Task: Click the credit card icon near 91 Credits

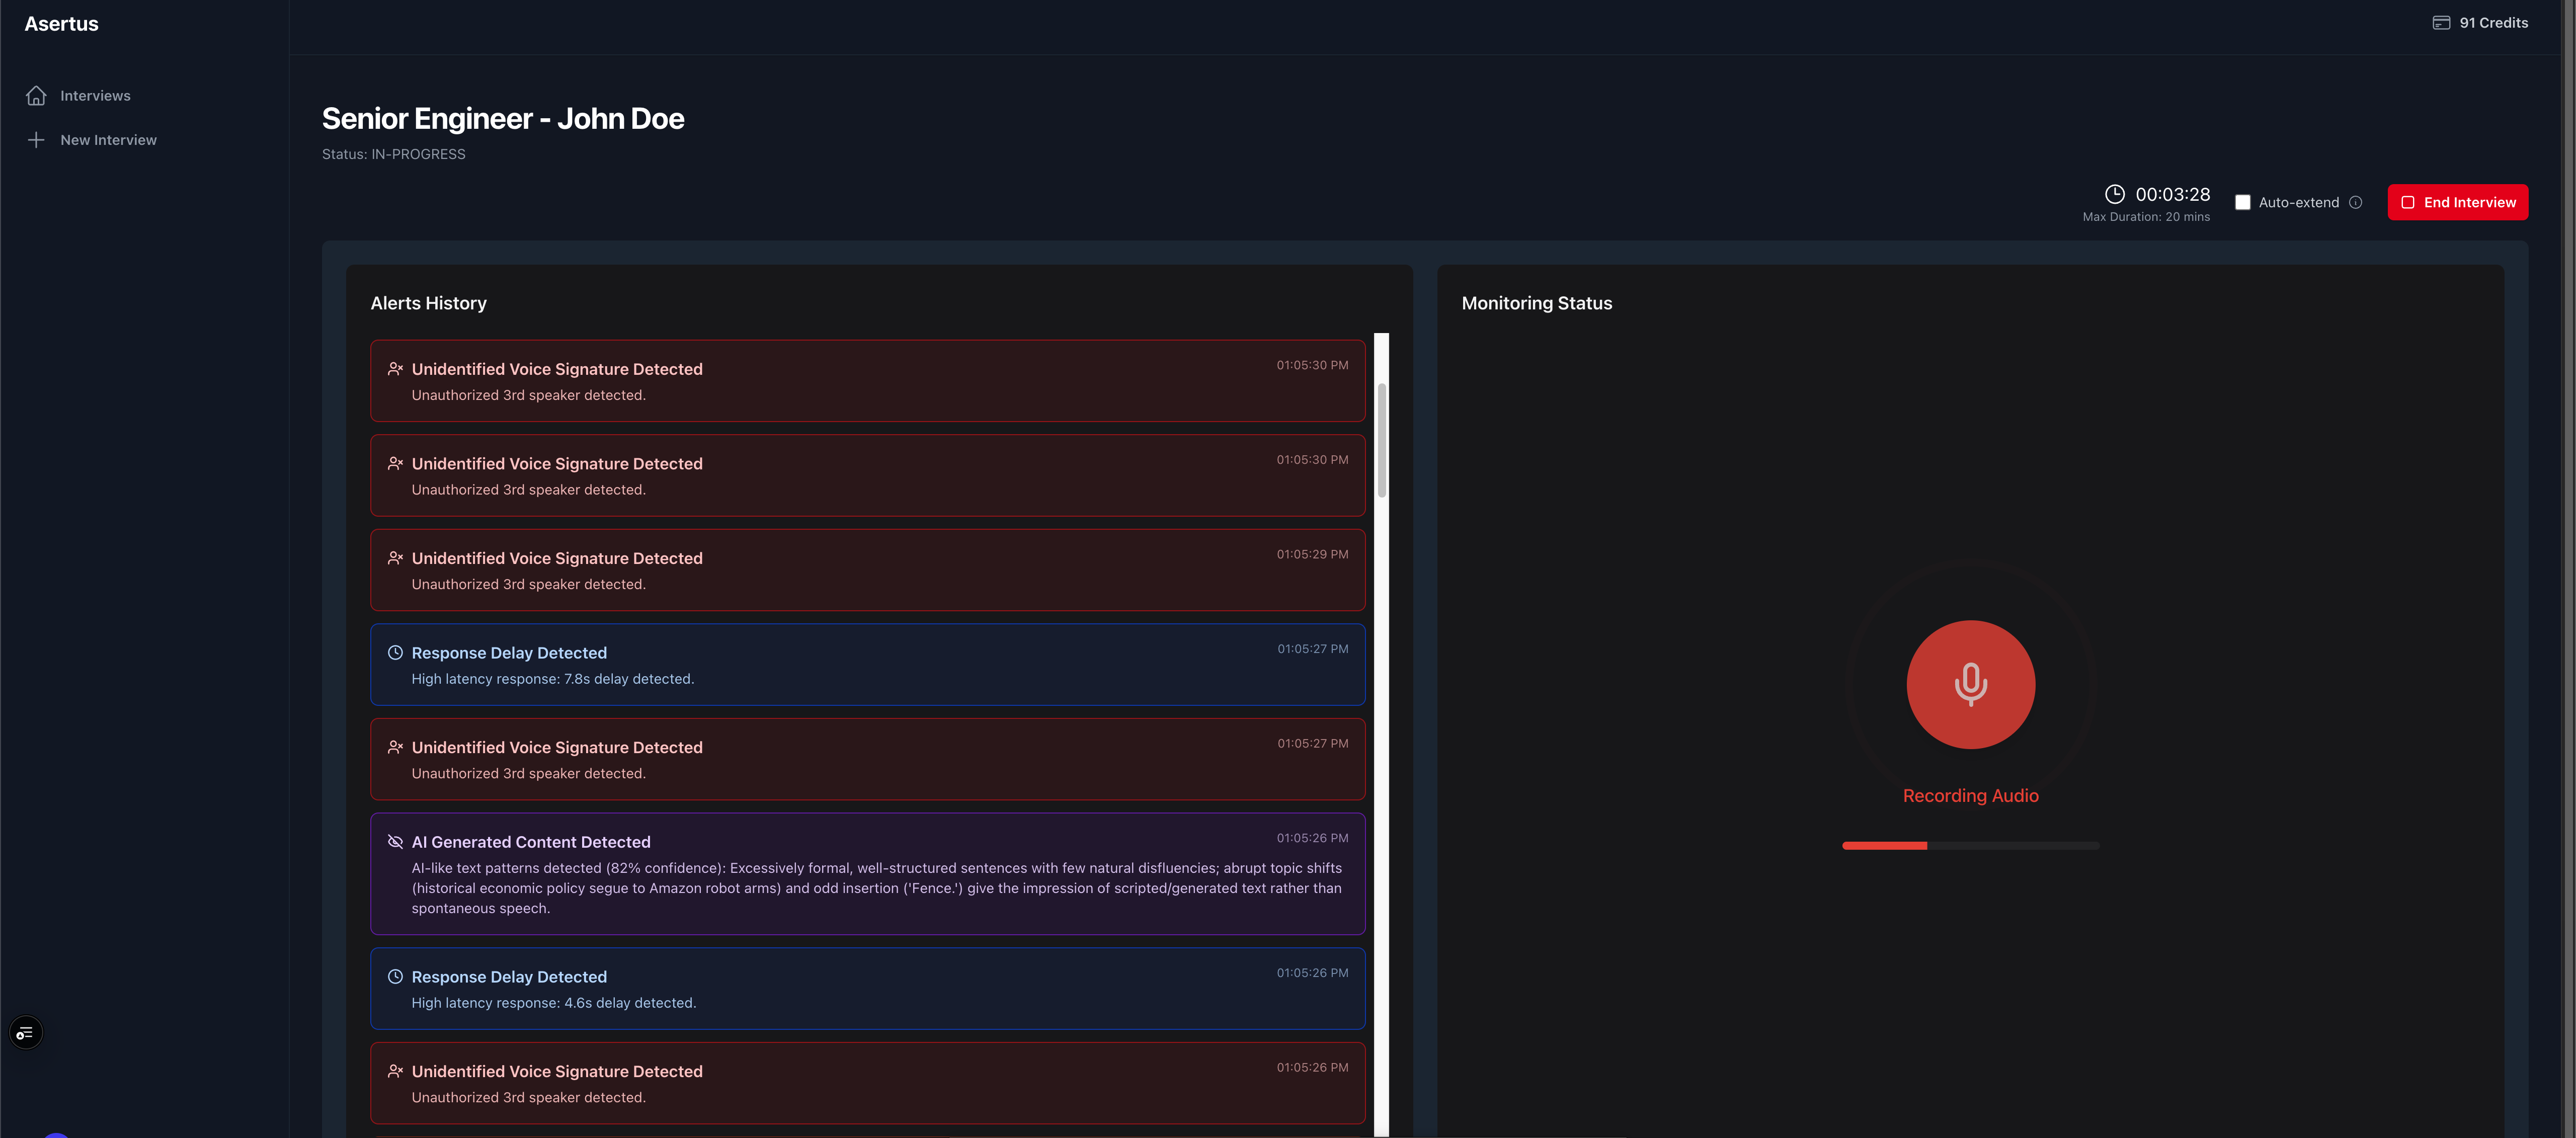Action: pyautogui.click(x=2441, y=21)
